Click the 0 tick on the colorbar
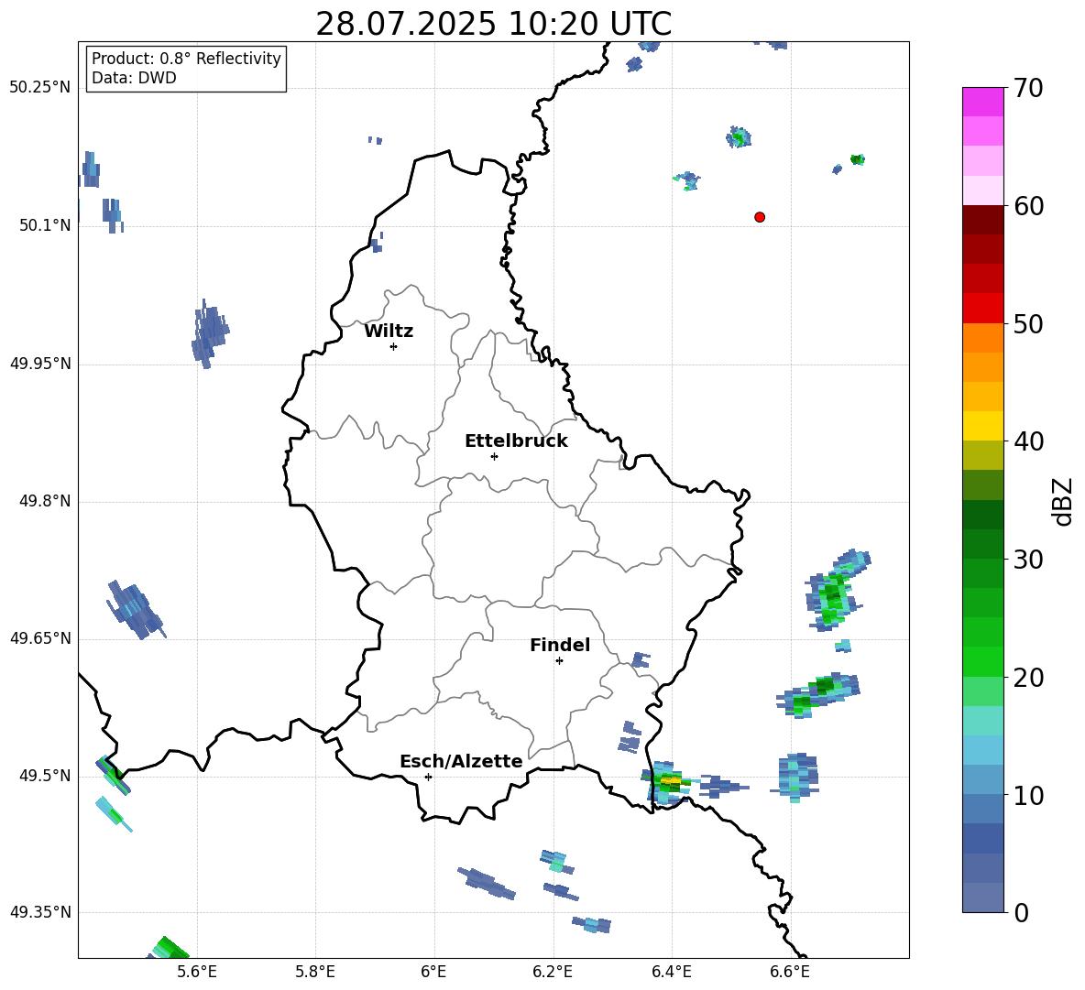1085x990 pixels. pyautogui.click(x=1021, y=912)
